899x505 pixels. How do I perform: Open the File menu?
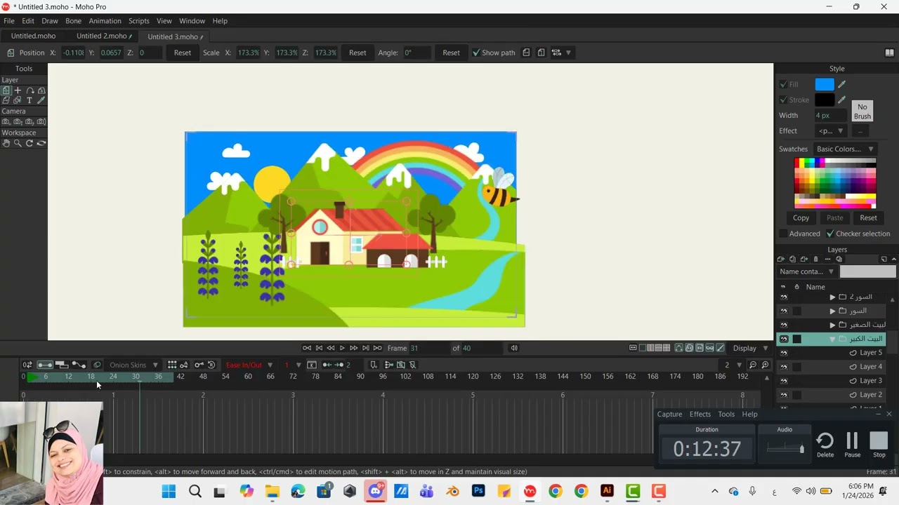8,21
